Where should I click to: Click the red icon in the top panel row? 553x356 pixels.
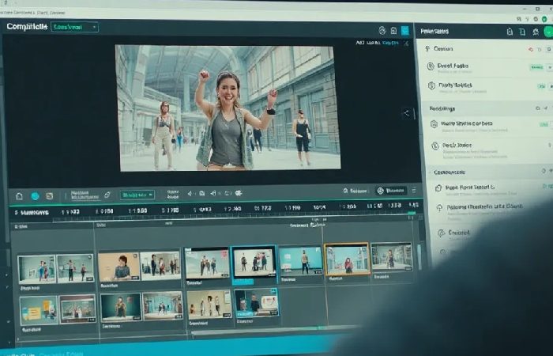(x=530, y=50)
